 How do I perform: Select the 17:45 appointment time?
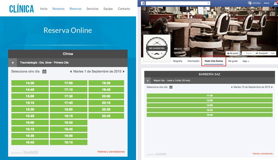click(x=69, y=103)
